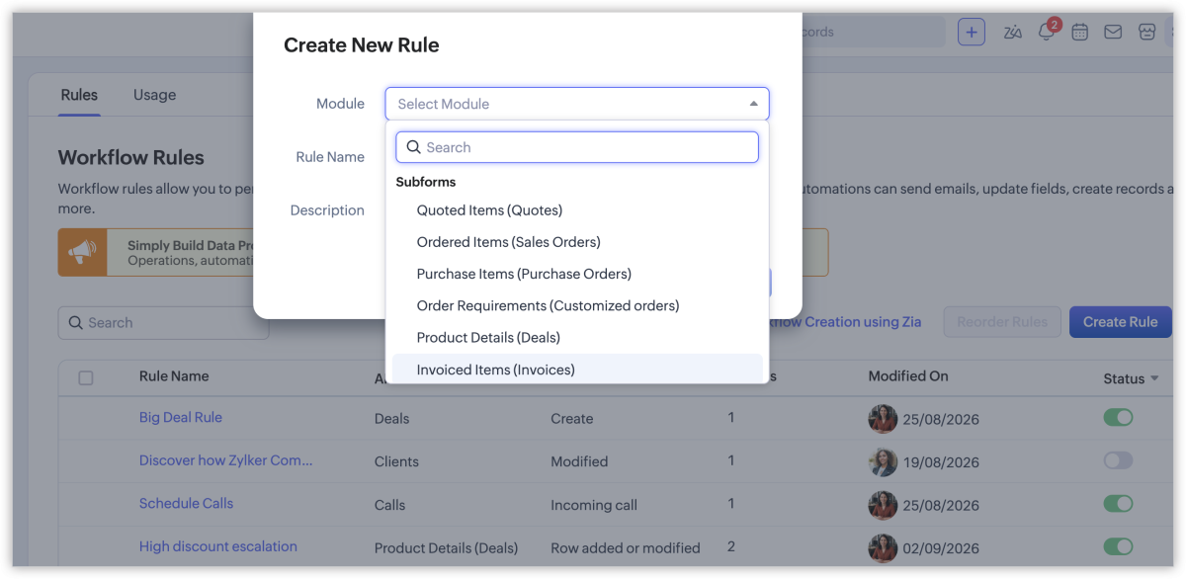Open the mail envelope icon
Viewport: 1186px width, 579px height.
click(x=1113, y=32)
